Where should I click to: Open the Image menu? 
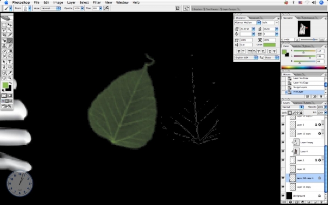coord(58,3)
